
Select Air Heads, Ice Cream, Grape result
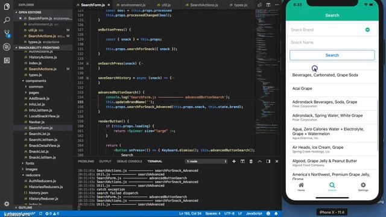pos(332,149)
